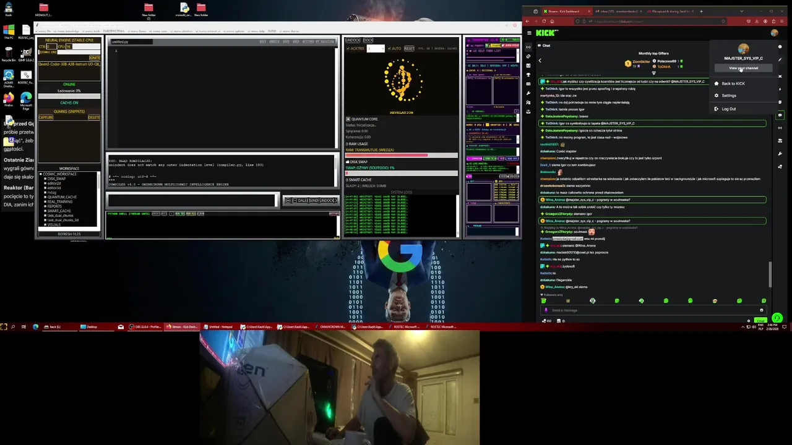The width and height of the screenshot is (792, 445).
Task: Switch to the File upload browser tab
Action: 671,11
